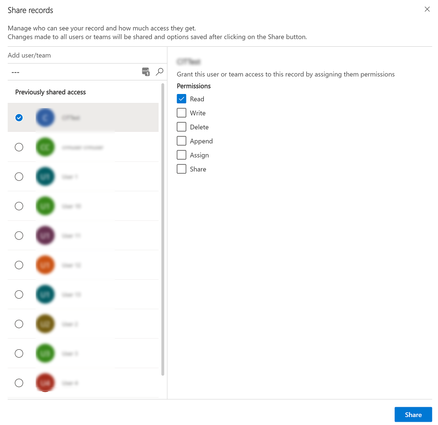Click the user list vertical scrollbar
Viewport: 438px width, 425px height.
[x=163, y=229]
